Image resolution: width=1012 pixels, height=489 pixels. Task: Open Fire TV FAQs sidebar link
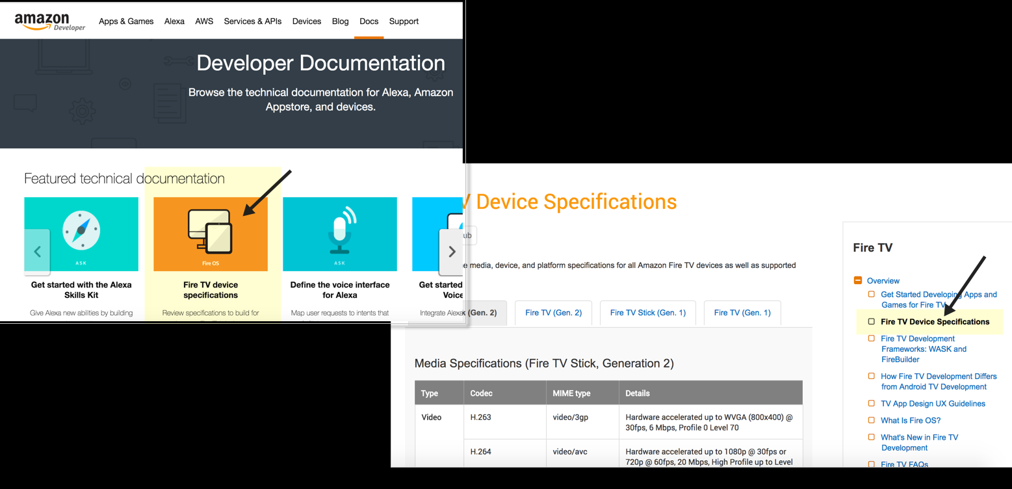click(x=904, y=464)
